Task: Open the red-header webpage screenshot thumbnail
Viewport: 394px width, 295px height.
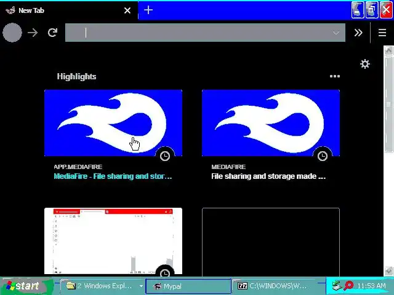Action: [x=113, y=241]
